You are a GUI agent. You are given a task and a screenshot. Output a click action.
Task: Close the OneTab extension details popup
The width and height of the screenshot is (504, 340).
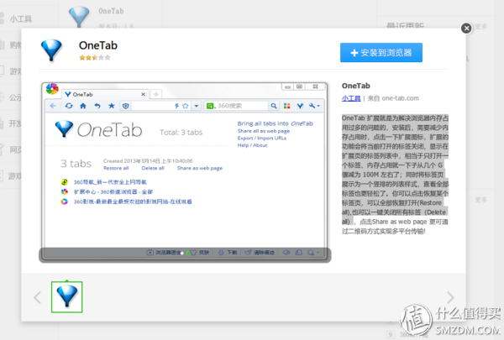[x=466, y=29]
